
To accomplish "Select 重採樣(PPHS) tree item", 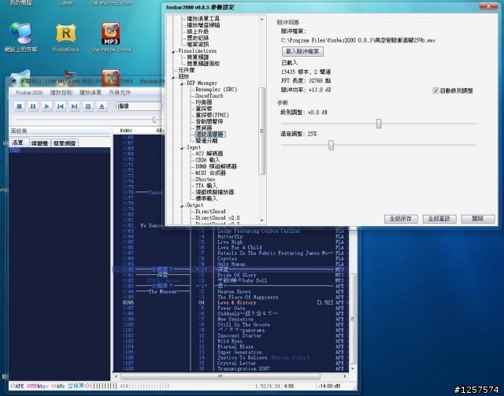I will pos(212,115).
